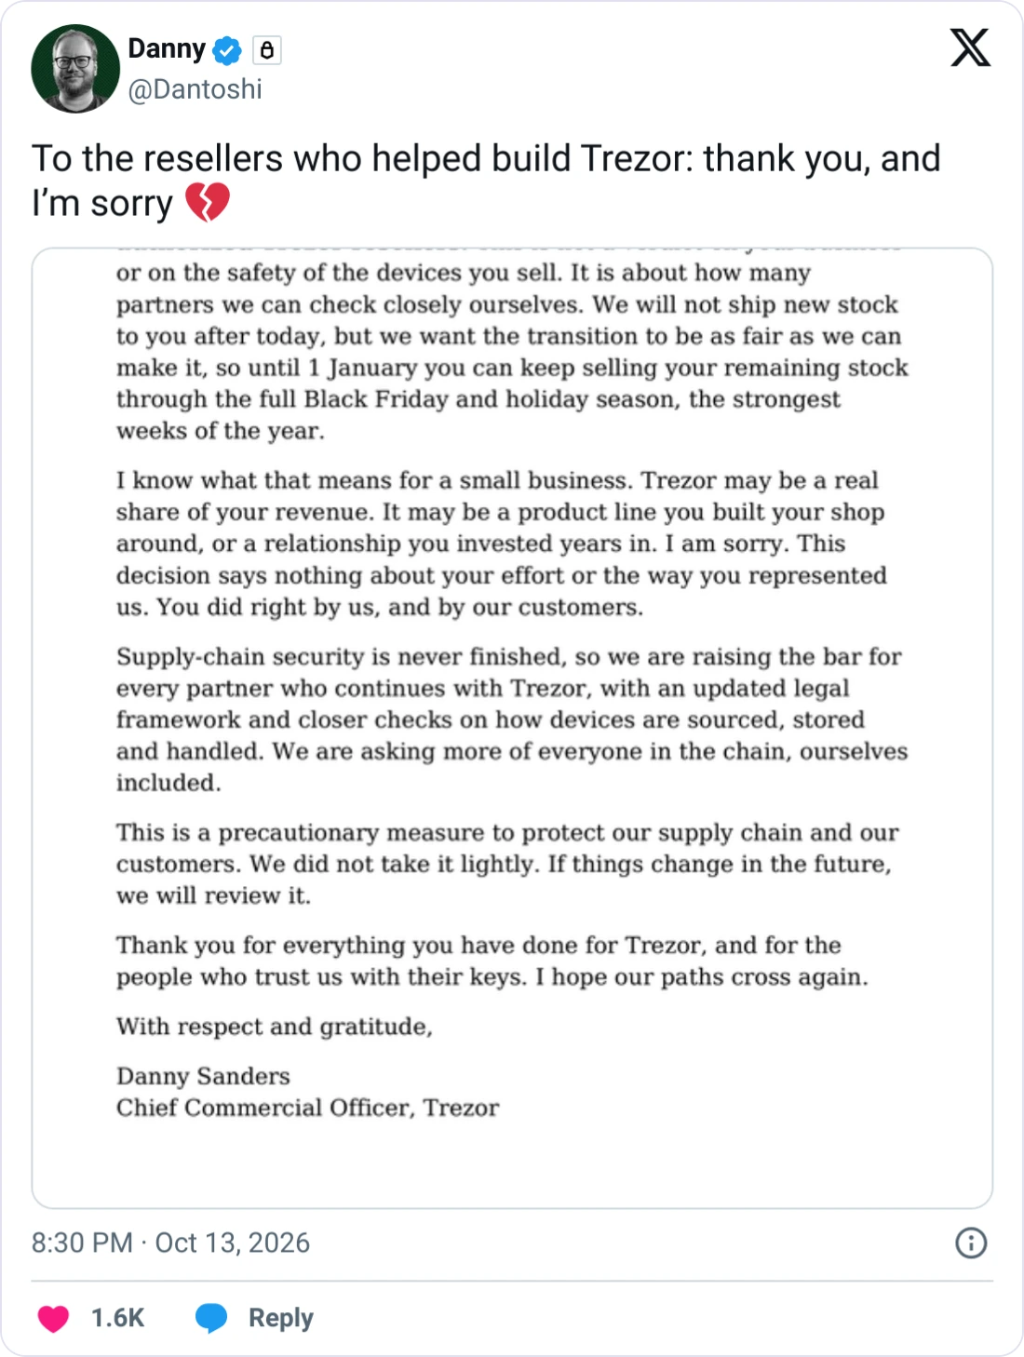The width and height of the screenshot is (1024, 1357).
Task: Open the info circle icon
Action: pyautogui.click(x=971, y=1243)
